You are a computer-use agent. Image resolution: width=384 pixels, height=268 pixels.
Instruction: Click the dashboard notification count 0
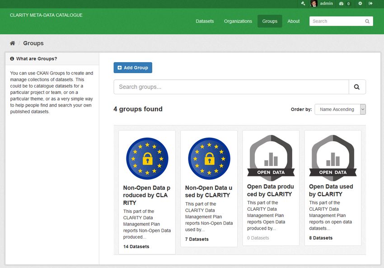[x=348, y=4]
